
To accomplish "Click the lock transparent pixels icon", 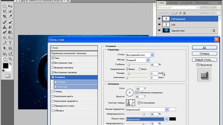I will [x=172, y=13].
